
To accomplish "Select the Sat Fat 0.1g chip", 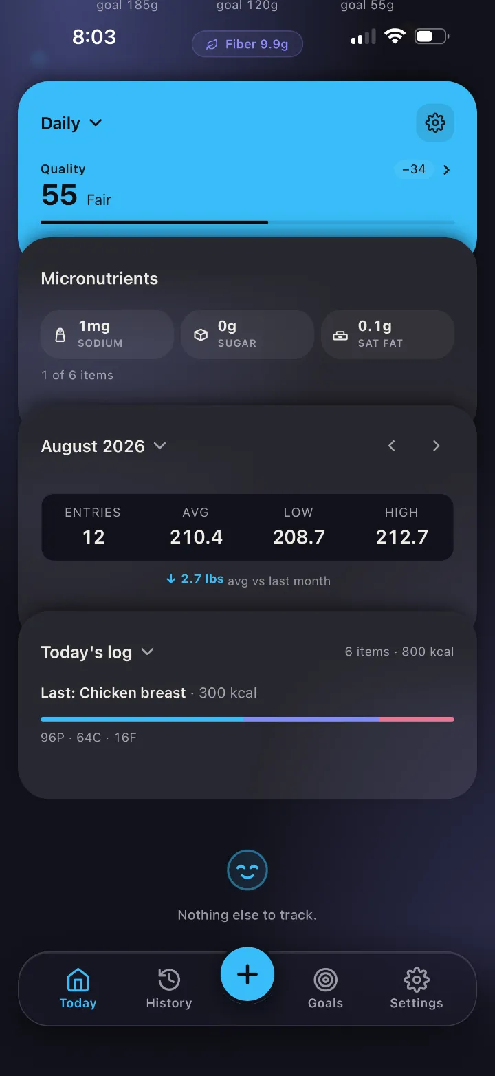I will [388, 334].
